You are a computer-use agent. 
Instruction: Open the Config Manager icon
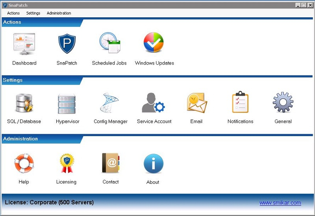click(109, 103)
